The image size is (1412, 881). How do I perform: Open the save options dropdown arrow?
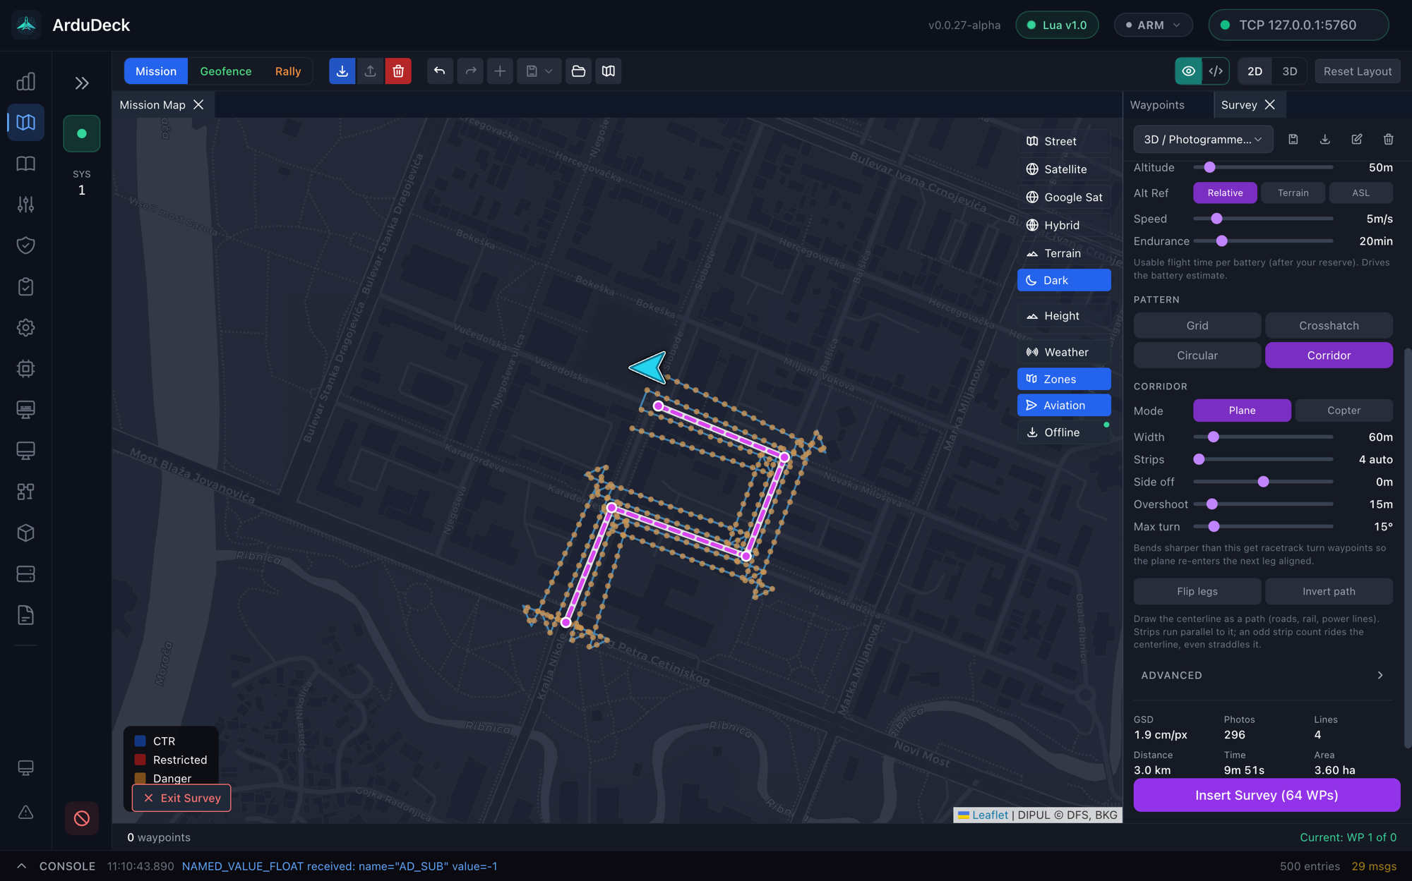[549, 71]
